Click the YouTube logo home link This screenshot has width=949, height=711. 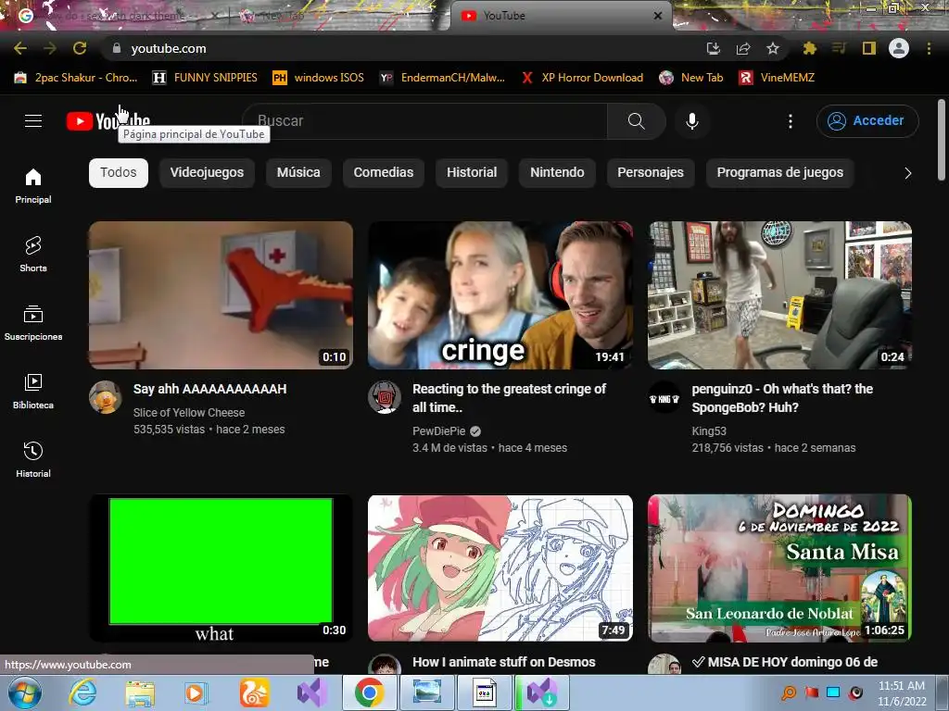click(108, 121)
